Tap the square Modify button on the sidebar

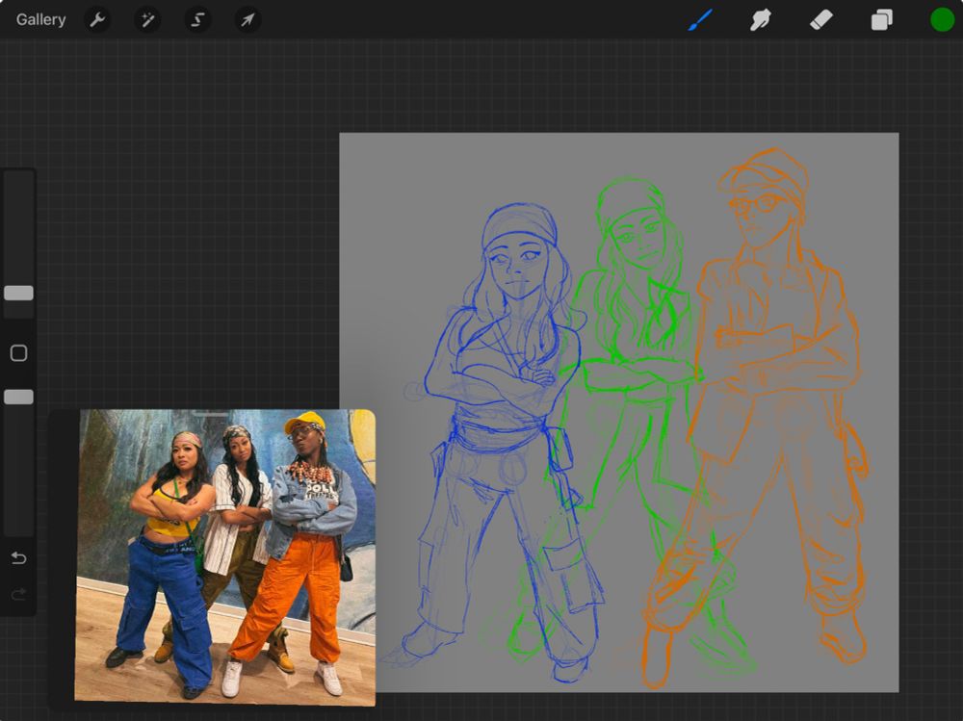coord(17,354)
